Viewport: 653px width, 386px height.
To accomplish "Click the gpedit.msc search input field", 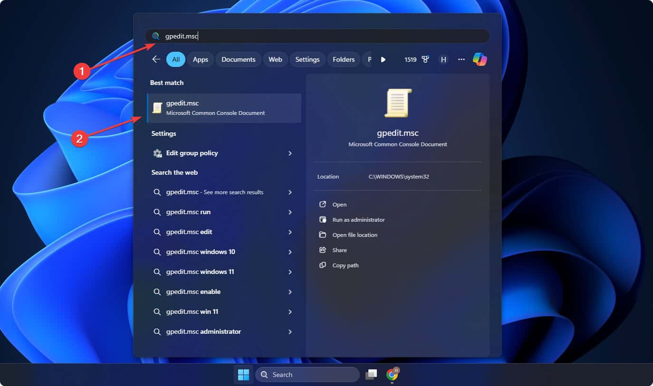I will coord(317,36).
